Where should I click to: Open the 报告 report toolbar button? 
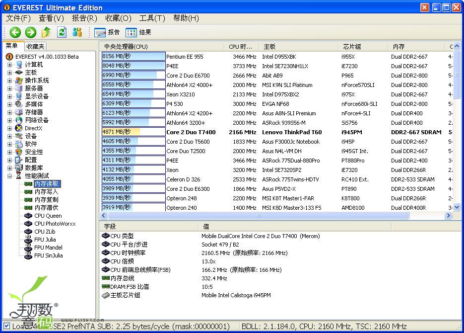click(x=107, y=32)
